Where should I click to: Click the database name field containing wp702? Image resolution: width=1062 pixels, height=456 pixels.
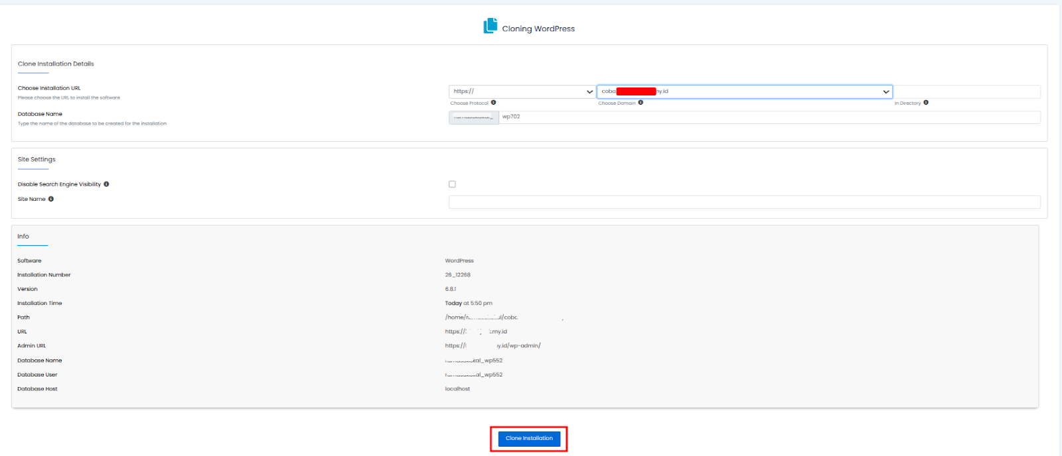769,117
